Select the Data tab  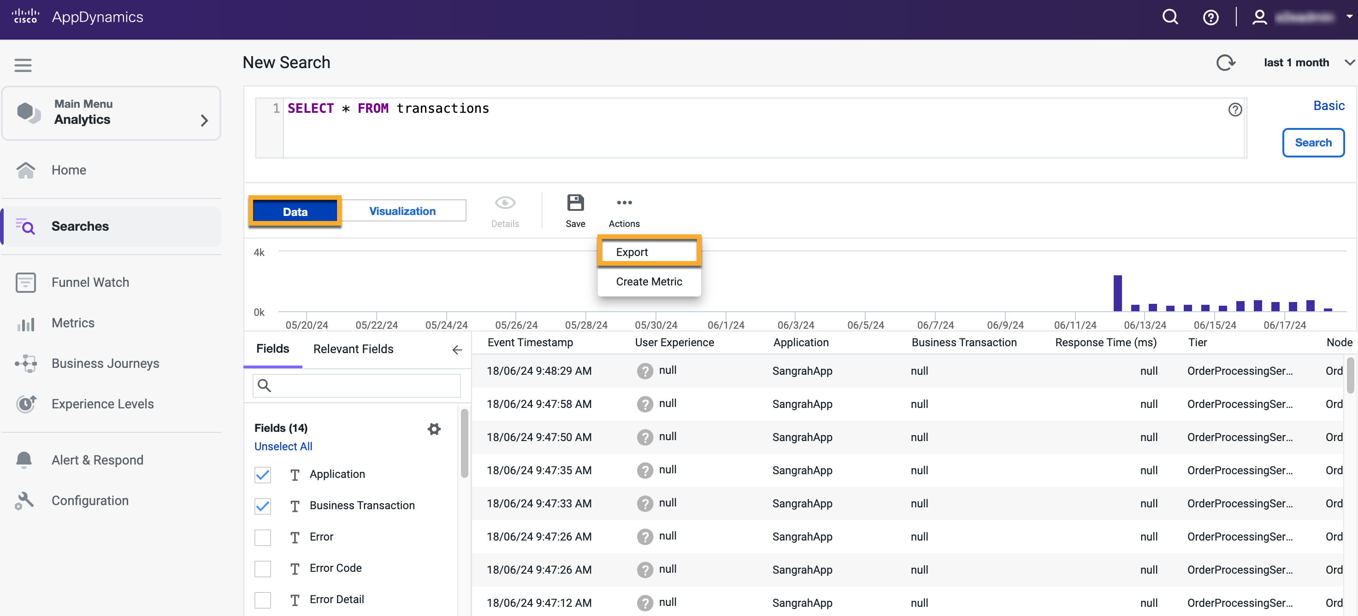pyautogui.click(x=295, y=211)
